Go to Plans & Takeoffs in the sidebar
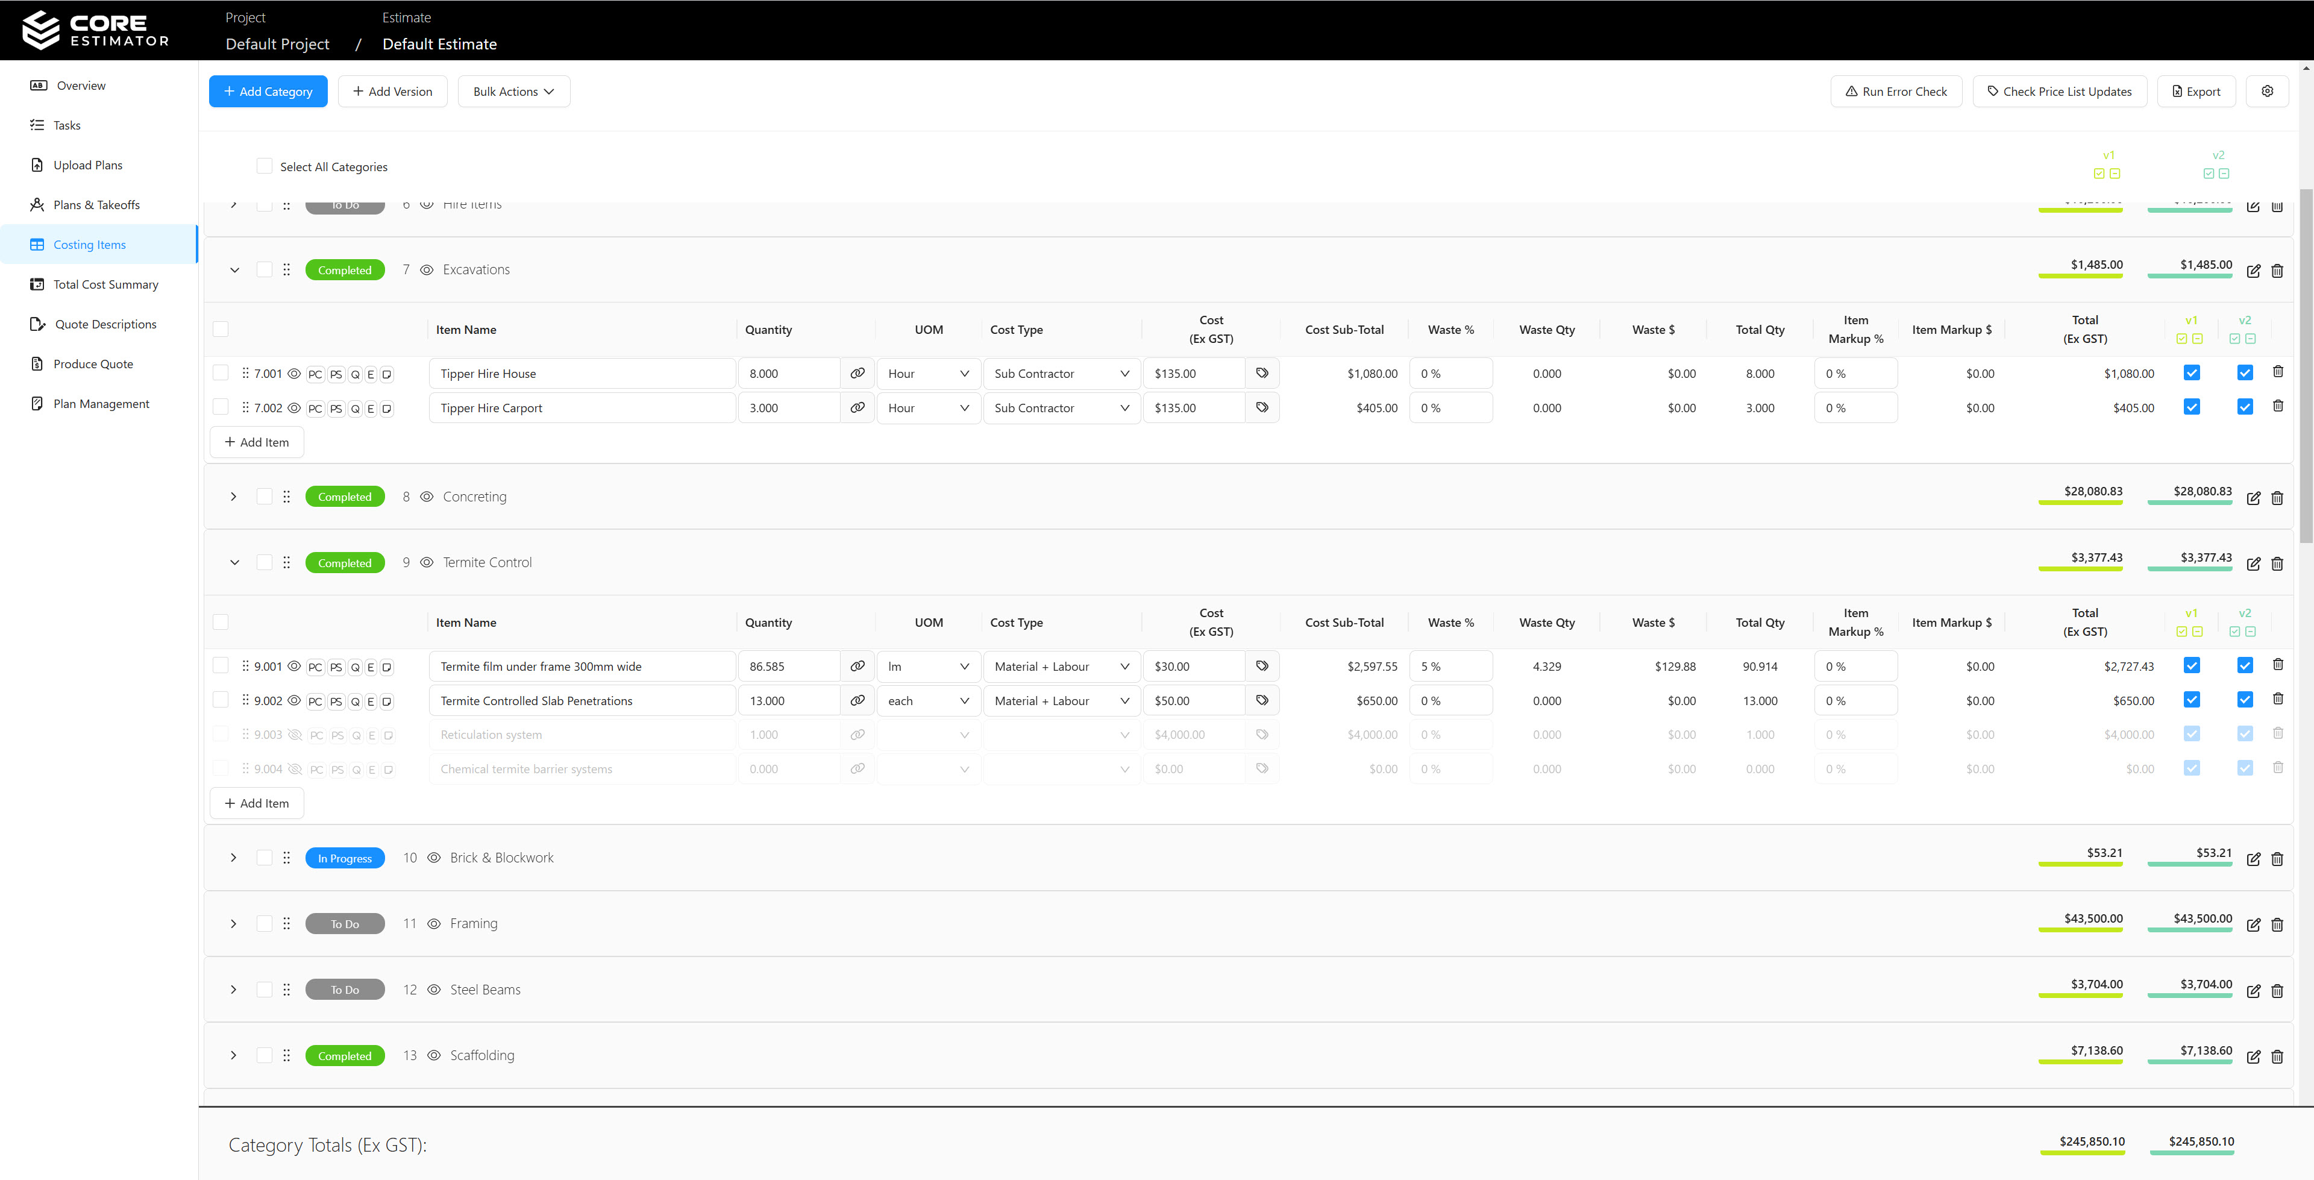The image size is (2314, 1180). [x=96, y=205]
